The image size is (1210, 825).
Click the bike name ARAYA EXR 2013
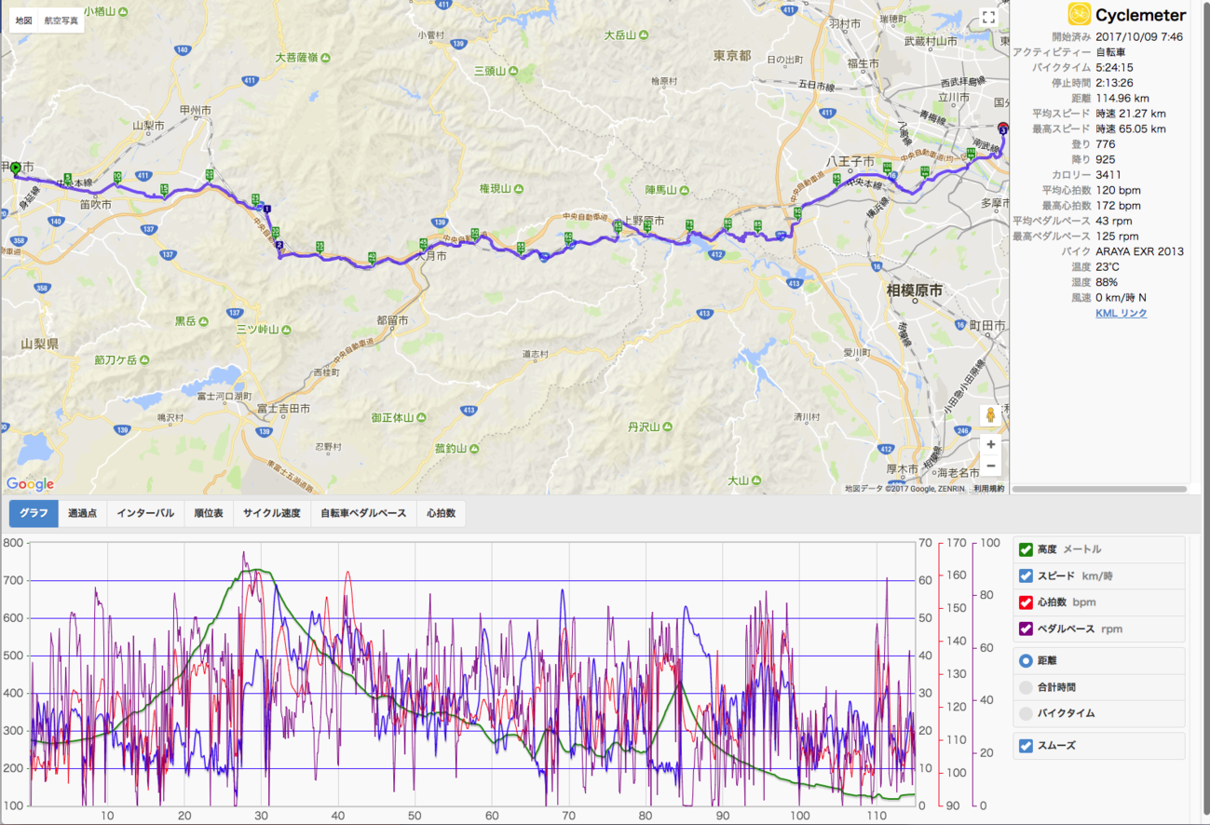click(1140, 251)
